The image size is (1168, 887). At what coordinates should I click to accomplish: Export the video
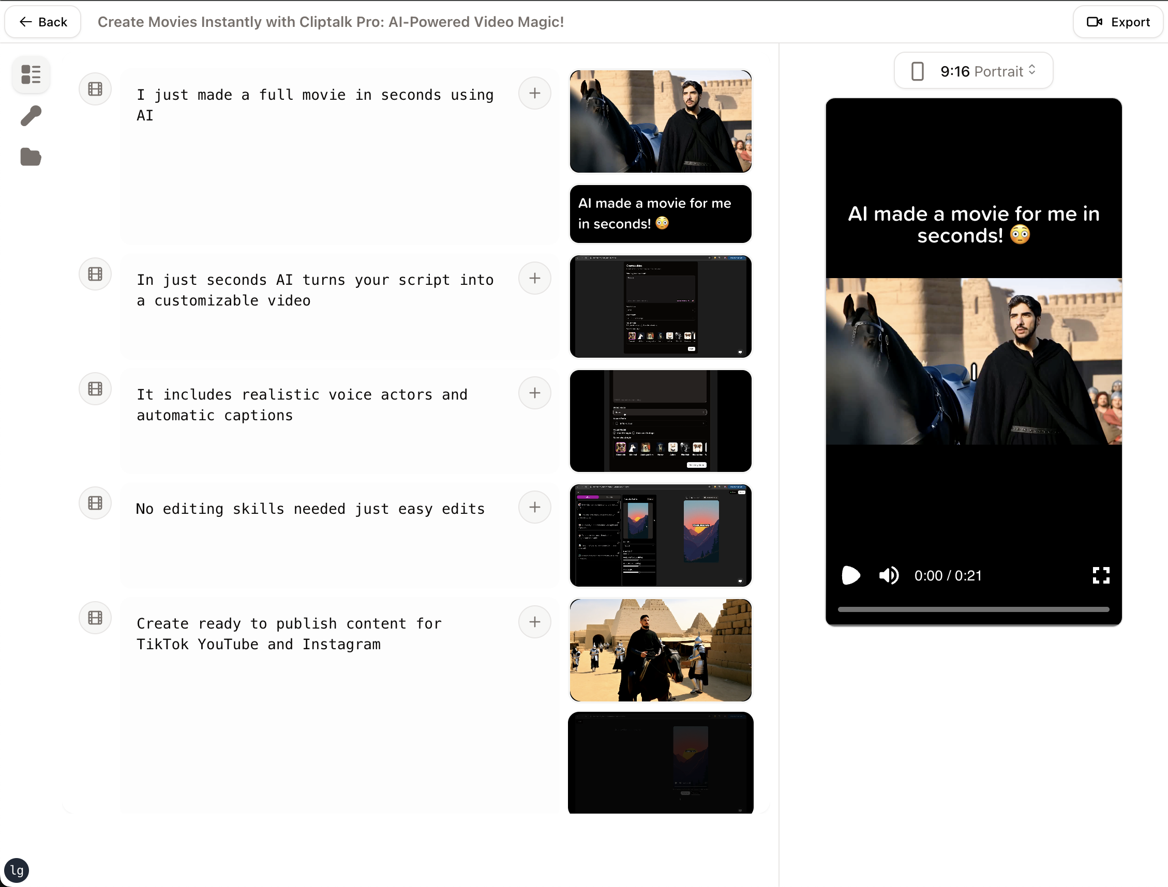point(1118,22)
